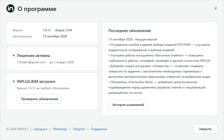224x140 pixels.
Task: Click the changelog line about «Высотные отметки»
Action: tap(159, 58)
